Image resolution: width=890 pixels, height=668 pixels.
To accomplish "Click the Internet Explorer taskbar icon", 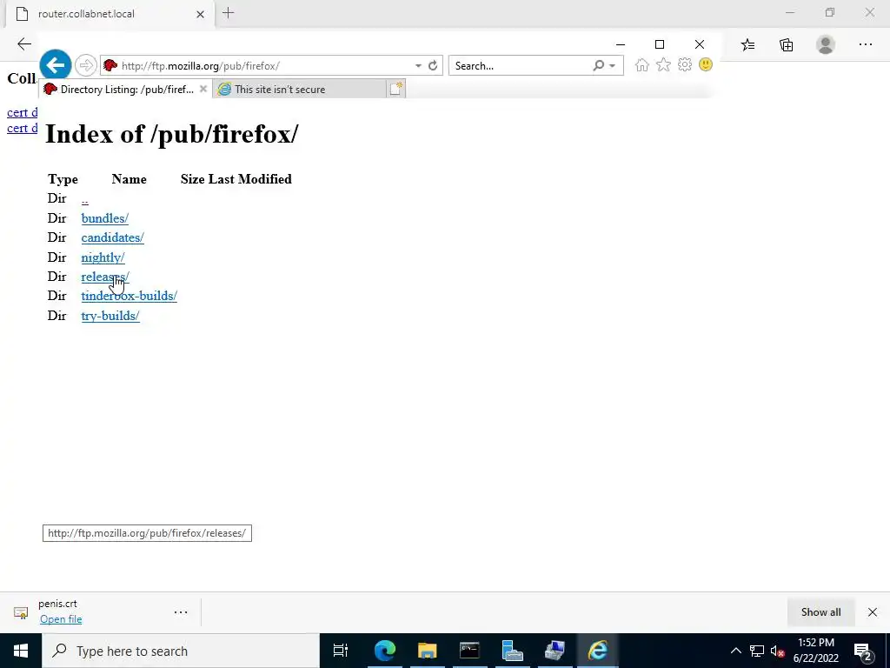I will click(597, 651).
